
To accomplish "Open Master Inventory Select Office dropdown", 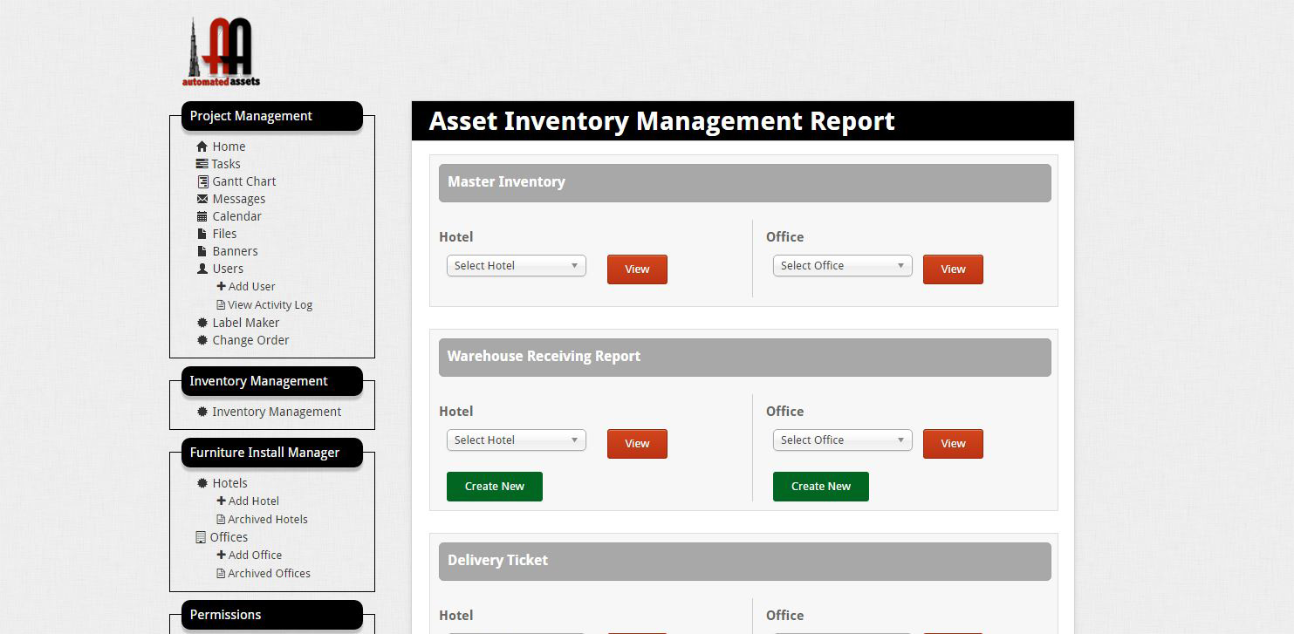I will tap(843, 266).
